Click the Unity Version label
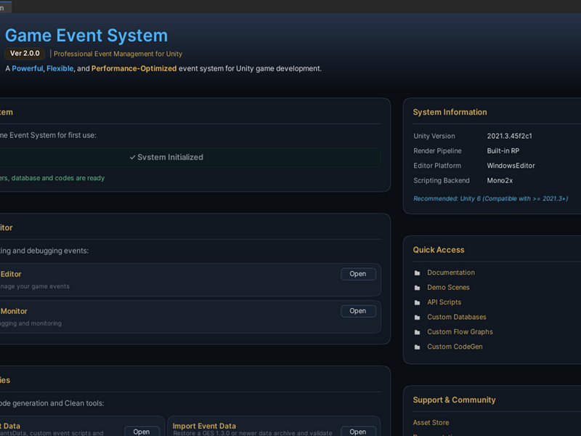Viewport: 581px width, 436px height. (434, 136)
